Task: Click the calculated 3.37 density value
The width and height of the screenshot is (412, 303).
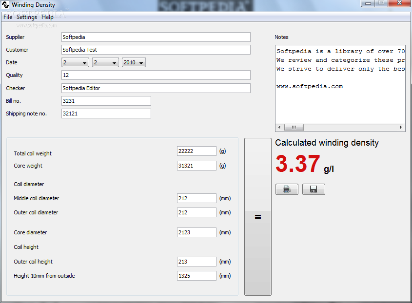Action: pos(298,163)
